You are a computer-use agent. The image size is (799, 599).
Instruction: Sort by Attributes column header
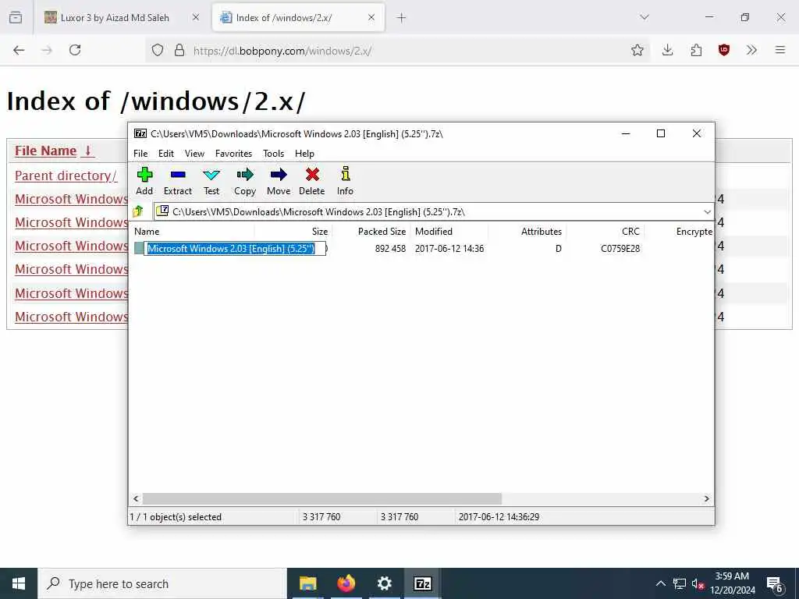point(527,231)
